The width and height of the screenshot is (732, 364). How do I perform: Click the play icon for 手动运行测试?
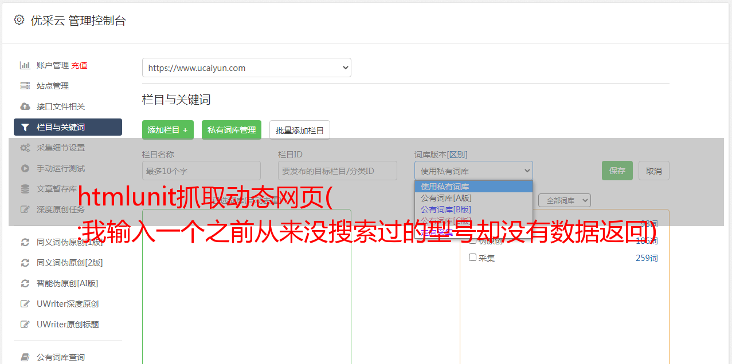pyautogui.click(x=25, y=168)
